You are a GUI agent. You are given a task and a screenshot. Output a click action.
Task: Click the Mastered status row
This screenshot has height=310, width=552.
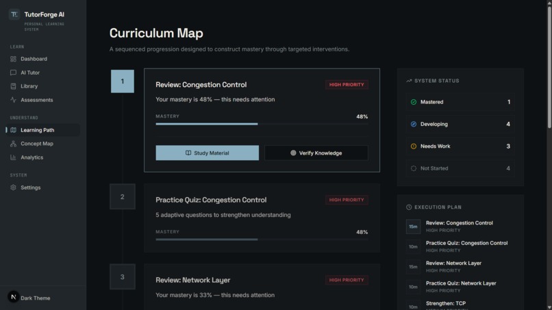pyautogui.click(x=460, y=102)
